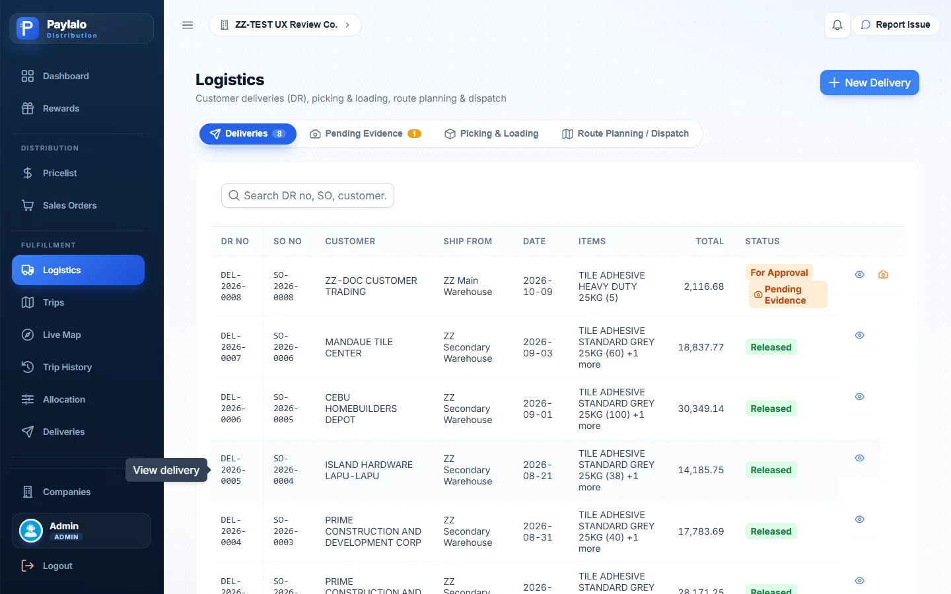The width and height of the screenshot is (951, 594).
Task: Navigate to Sales Orders
Action: point(78,205)
